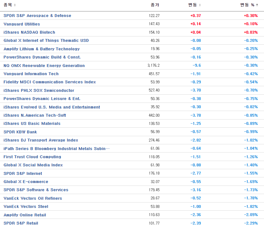This screenshot has width=264, height=228.
Task: Select percent change -1.26%
Action: click(x=251, y=157)
